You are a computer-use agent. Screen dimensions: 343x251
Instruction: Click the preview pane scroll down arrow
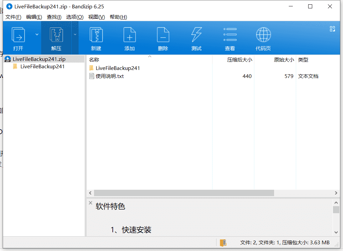coord(336,232)
